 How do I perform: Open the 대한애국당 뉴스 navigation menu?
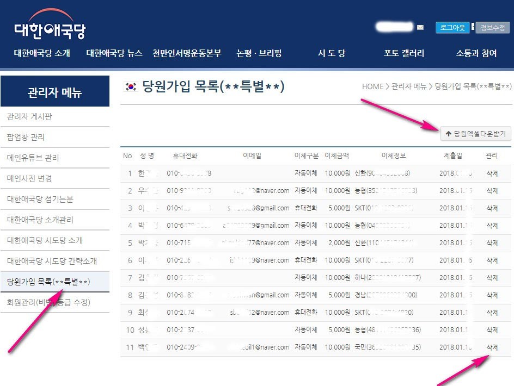point(114,53)
